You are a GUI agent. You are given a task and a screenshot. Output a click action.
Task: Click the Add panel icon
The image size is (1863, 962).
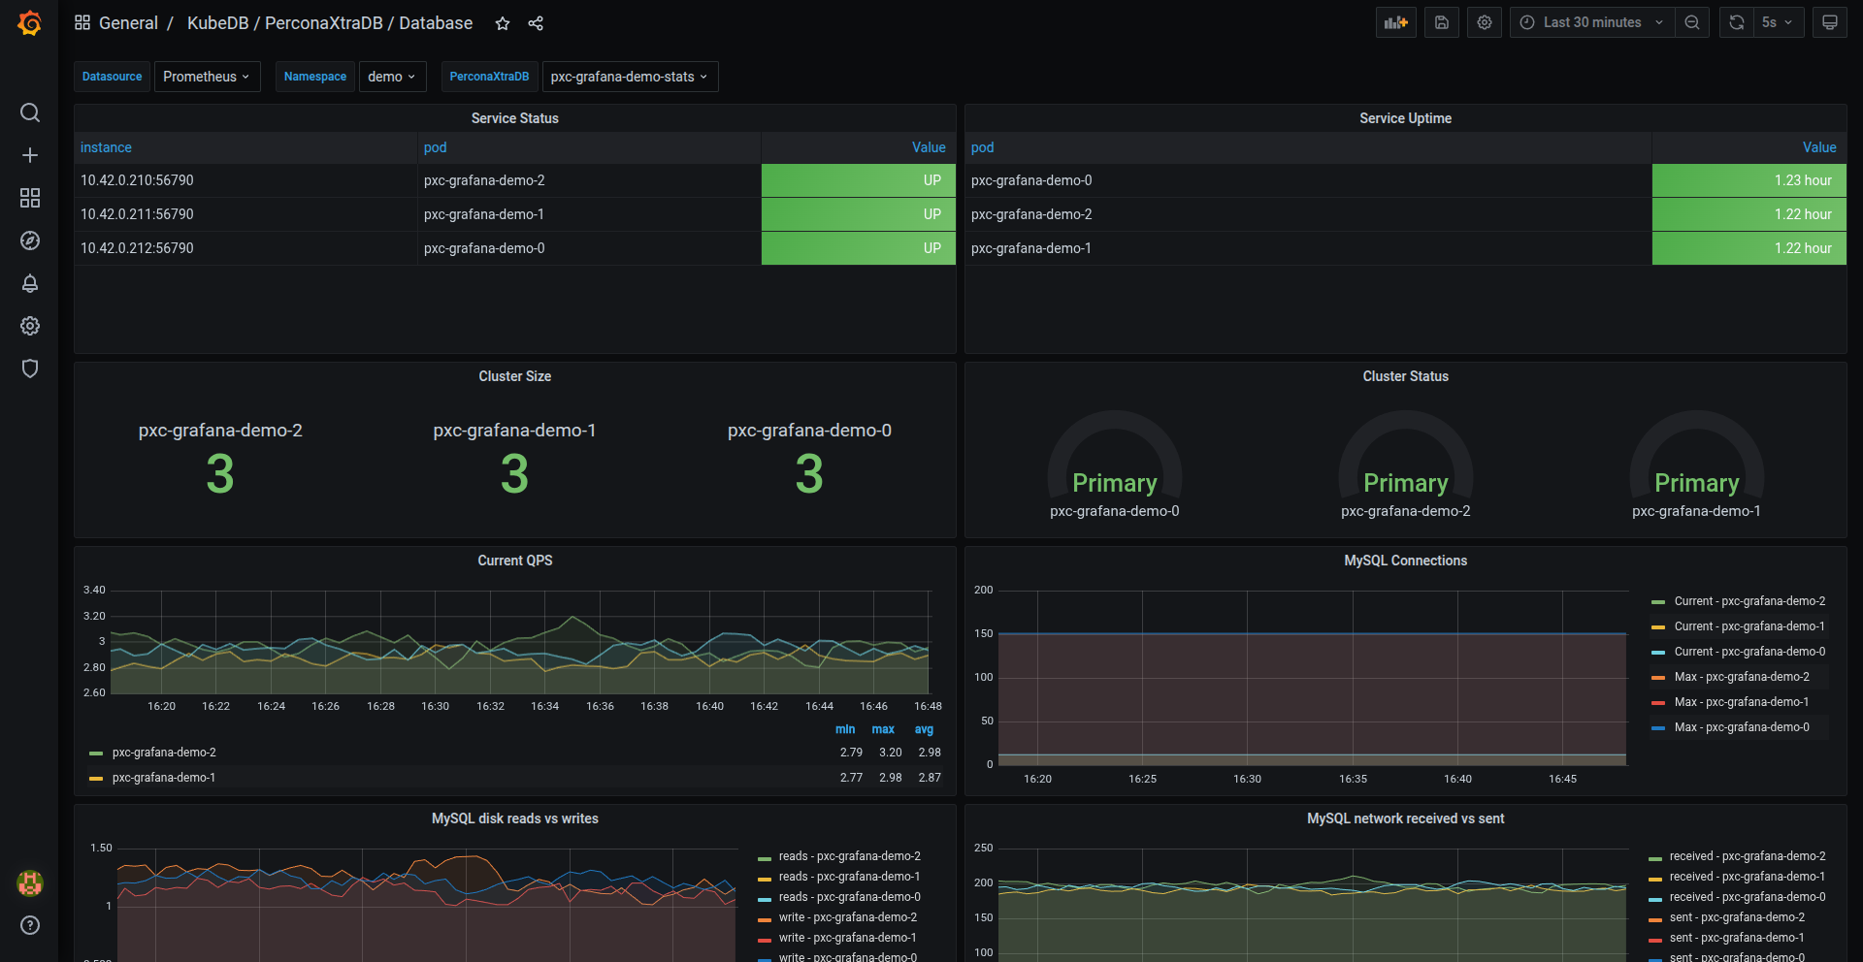tap(1396, 22)
